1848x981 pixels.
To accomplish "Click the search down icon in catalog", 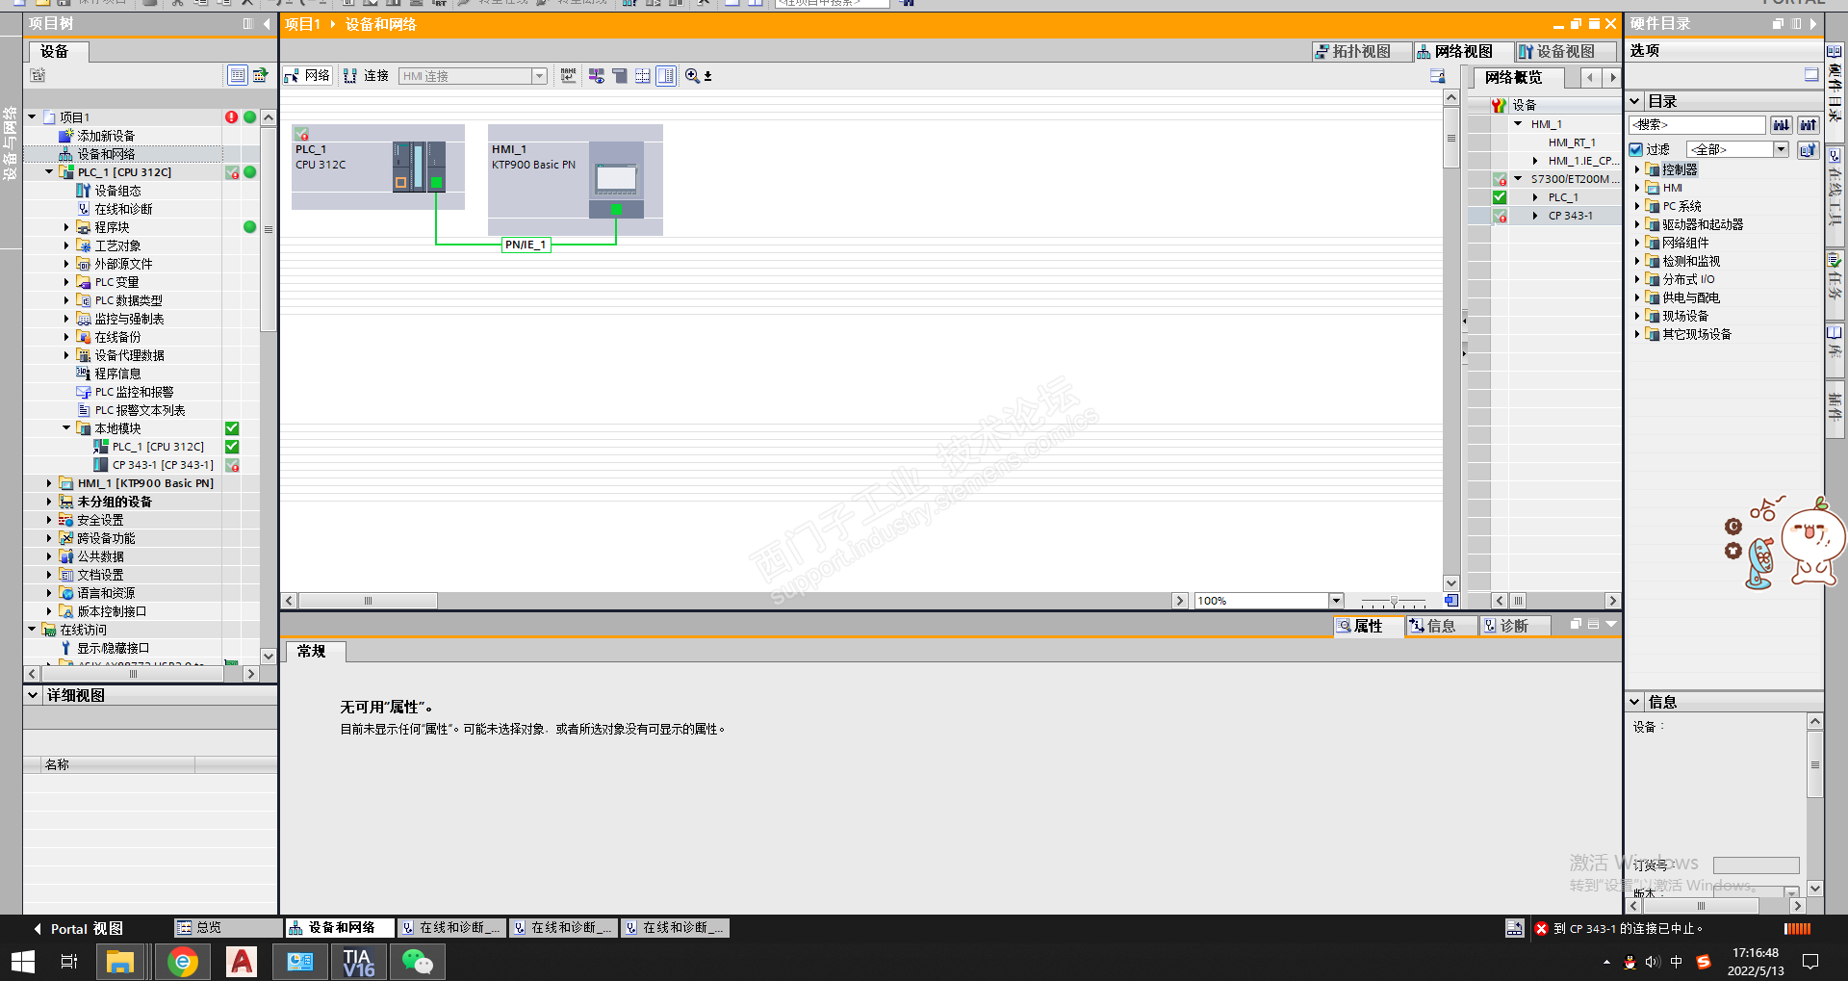I will point(1782,124).
